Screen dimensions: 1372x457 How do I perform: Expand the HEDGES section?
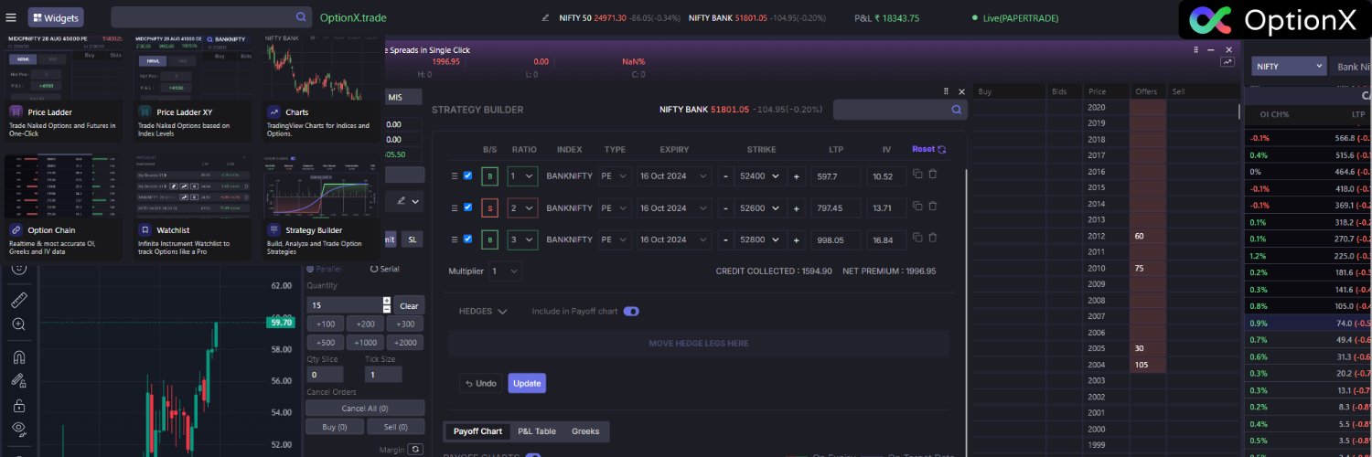coord(483,312)
